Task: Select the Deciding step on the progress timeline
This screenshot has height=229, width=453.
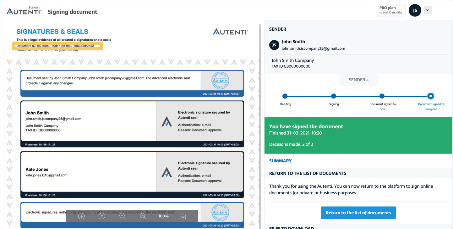Action: point(285,96)
